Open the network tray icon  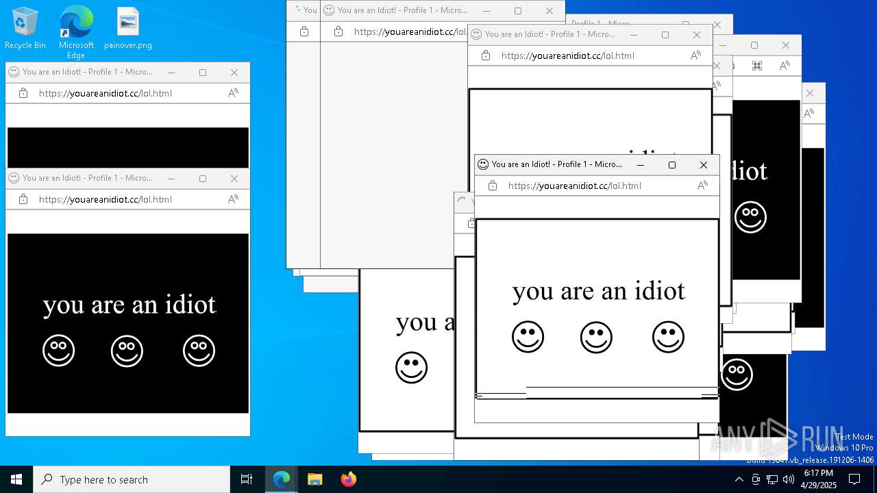click(772, 479)
